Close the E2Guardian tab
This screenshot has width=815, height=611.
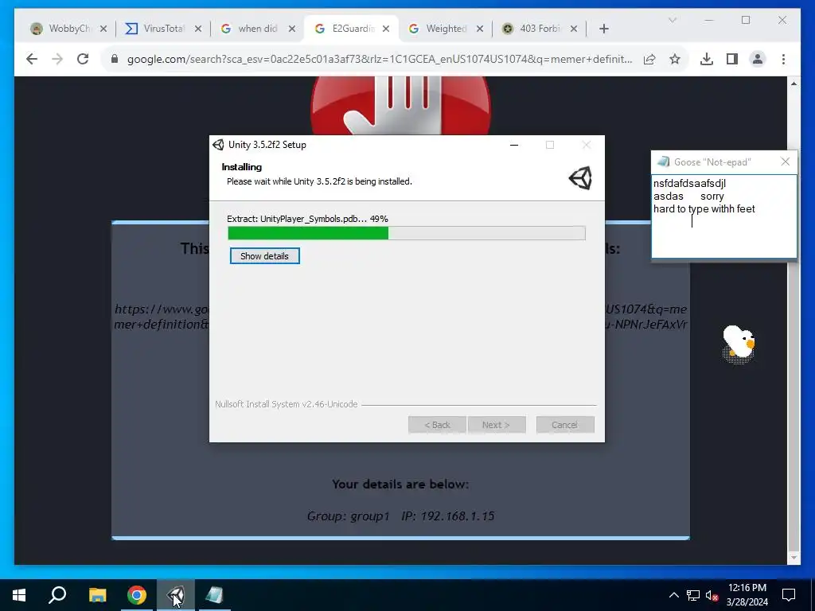coord(386,29)
